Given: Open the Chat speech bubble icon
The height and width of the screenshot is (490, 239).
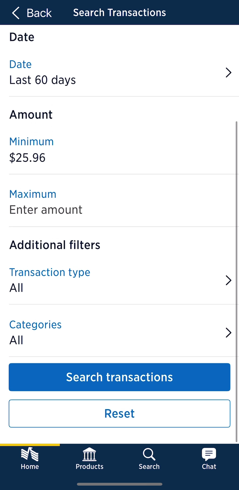Looking at the screenshot, I should click(209, 454).
